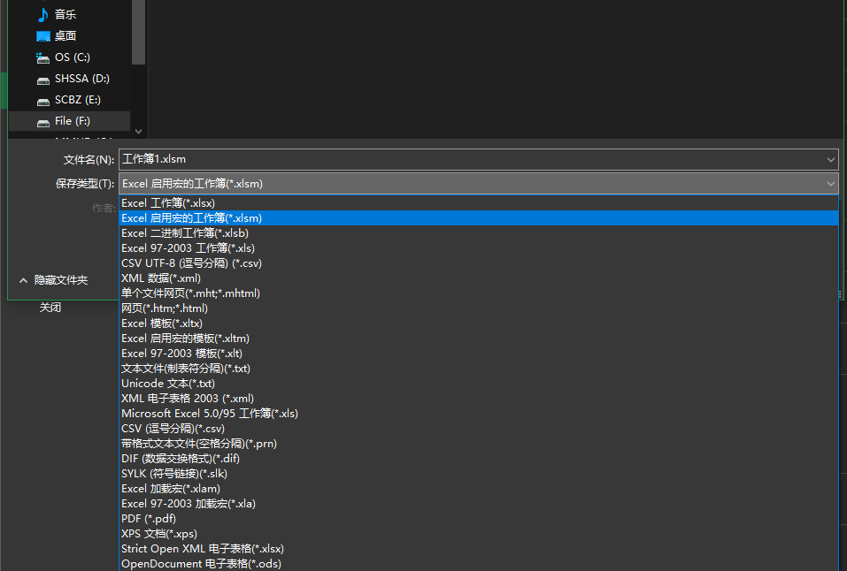Screen dimensions: 847x571
Task: Choose PDF (*.pdf) file type
Action: click(479, 519)
